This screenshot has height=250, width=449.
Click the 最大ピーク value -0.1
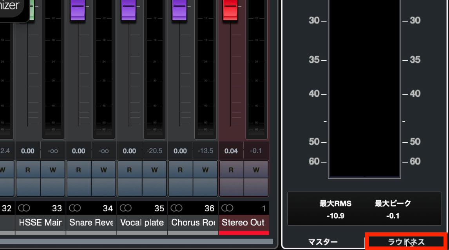pyautogui.click(x=393, y=216)
